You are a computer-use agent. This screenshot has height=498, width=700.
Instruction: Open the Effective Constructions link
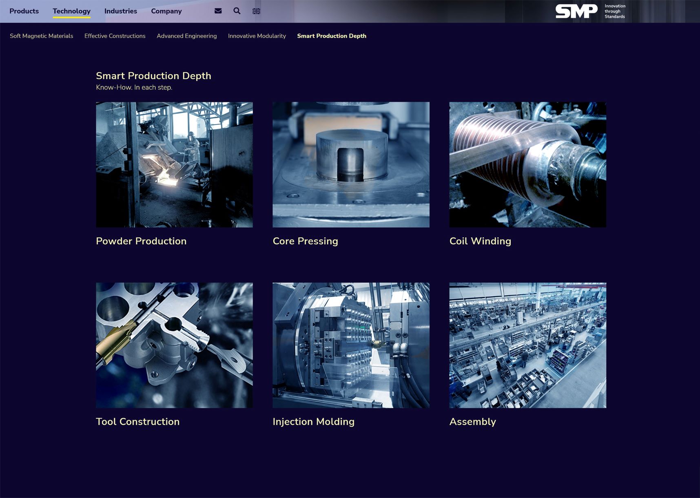coord(115,36)
